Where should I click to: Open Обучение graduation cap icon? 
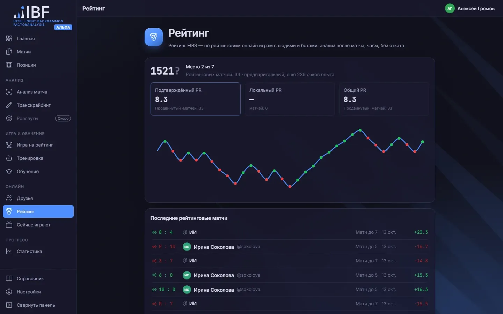coord(9,171)
